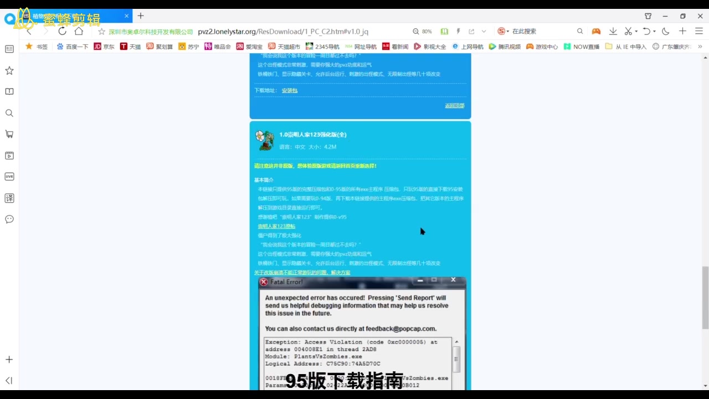Viewport: 709px width, 399px height.
Task: Click the skin shirt icon in title bar
Action: point(648,16)
